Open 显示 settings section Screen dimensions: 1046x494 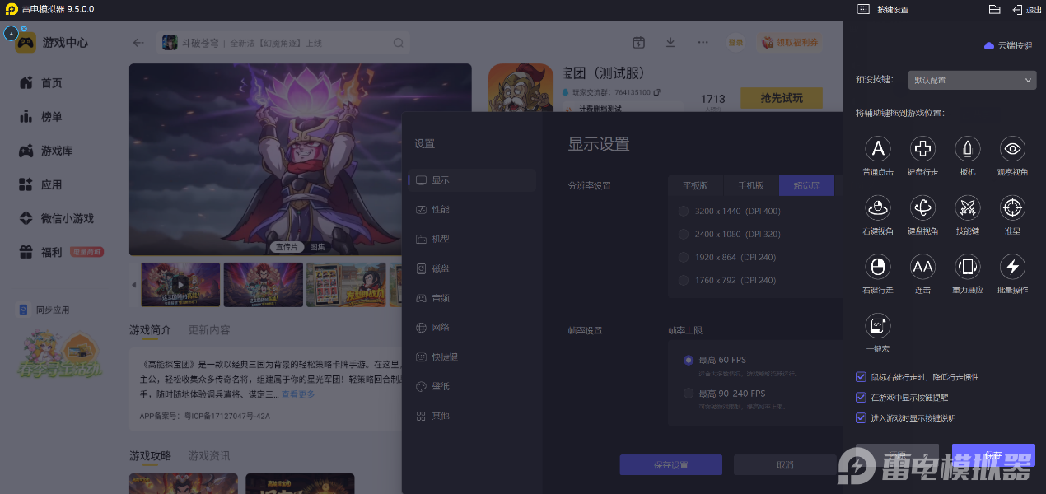pos(472,180)
